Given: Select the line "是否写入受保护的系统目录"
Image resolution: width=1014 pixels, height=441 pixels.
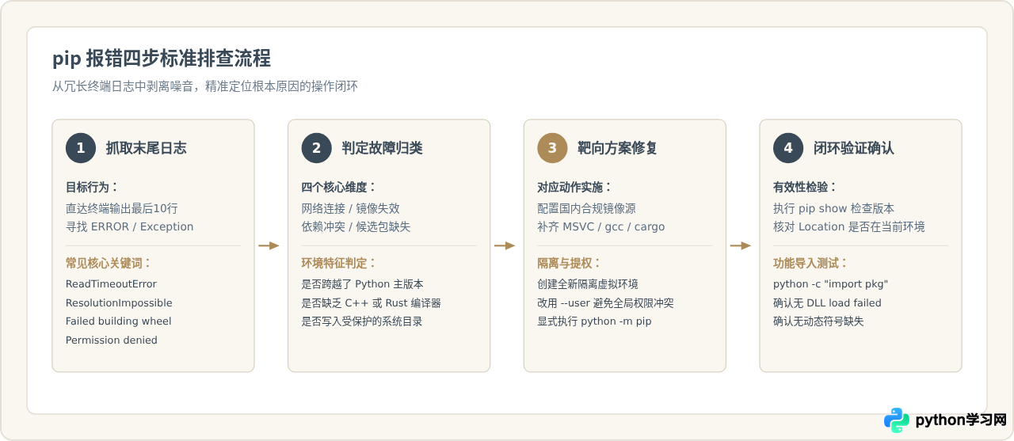Looking at the screenshot, I should tap(362, 321).
